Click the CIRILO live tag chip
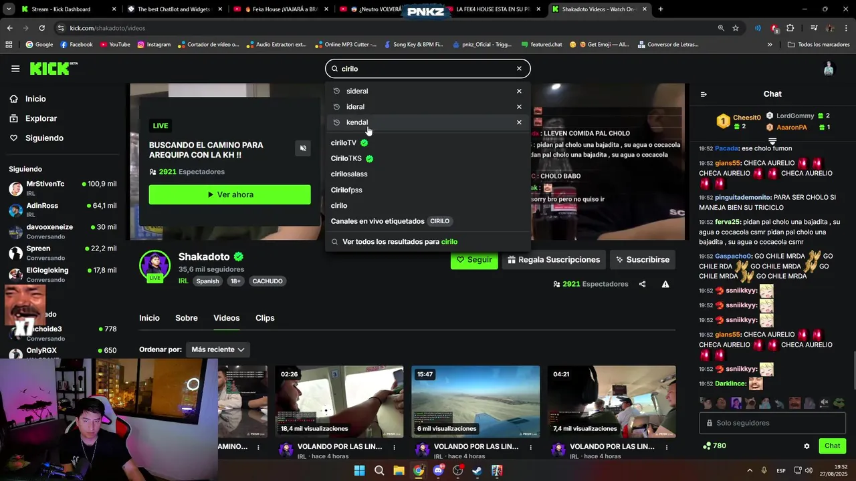856x481 pixels. [439, 221]
